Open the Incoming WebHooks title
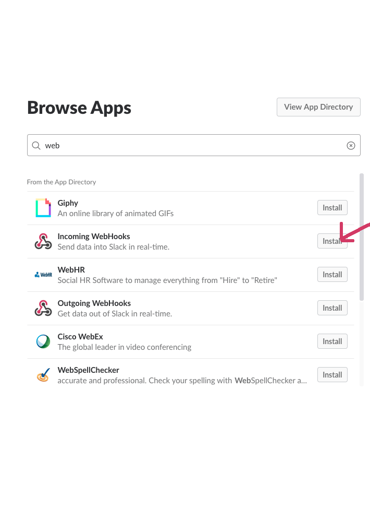This screenshot has height=519, width=370. pyautogui.click(x=94, y=237)
